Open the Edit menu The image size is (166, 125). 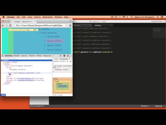pos(24,17)
